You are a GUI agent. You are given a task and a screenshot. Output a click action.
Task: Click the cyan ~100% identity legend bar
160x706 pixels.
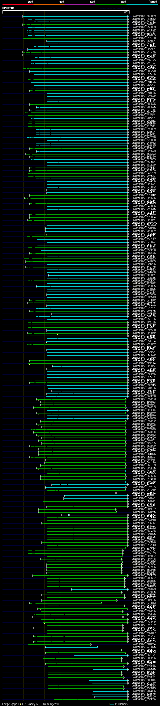[142, 5]
